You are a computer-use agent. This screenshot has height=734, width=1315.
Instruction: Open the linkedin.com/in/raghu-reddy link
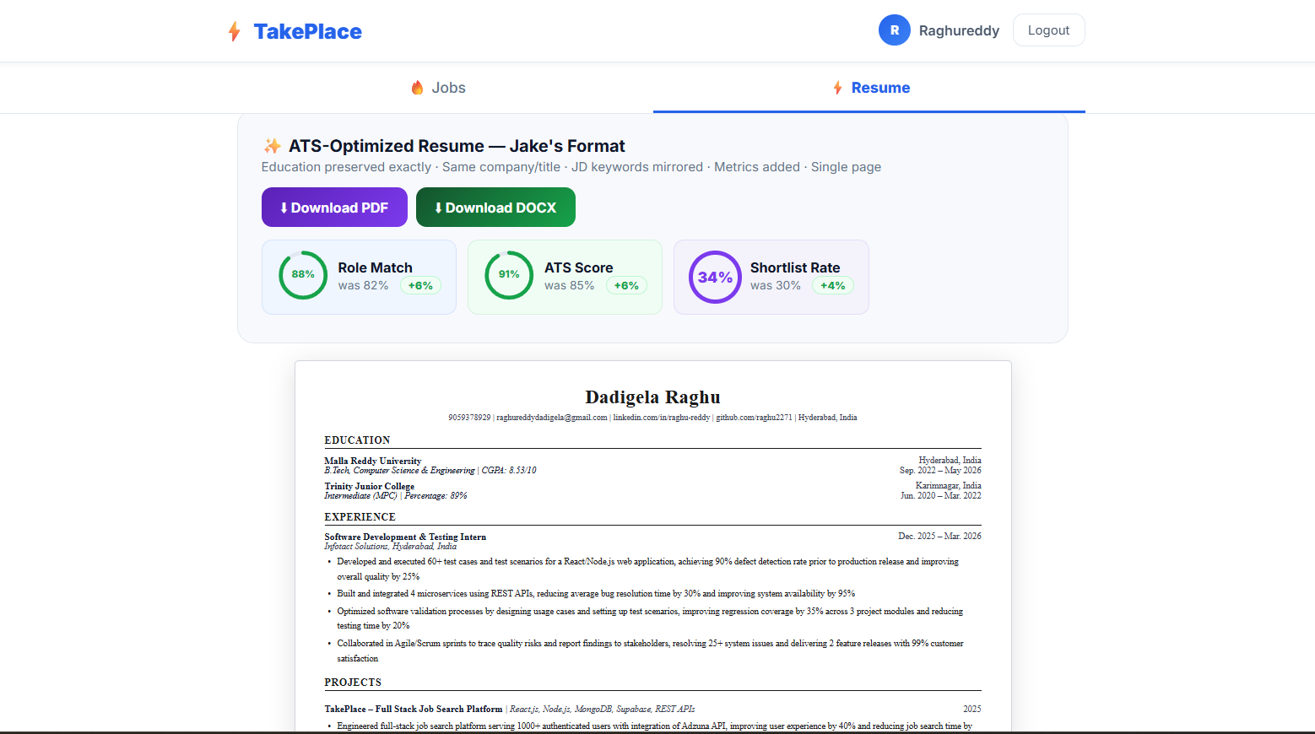(662, 418)
